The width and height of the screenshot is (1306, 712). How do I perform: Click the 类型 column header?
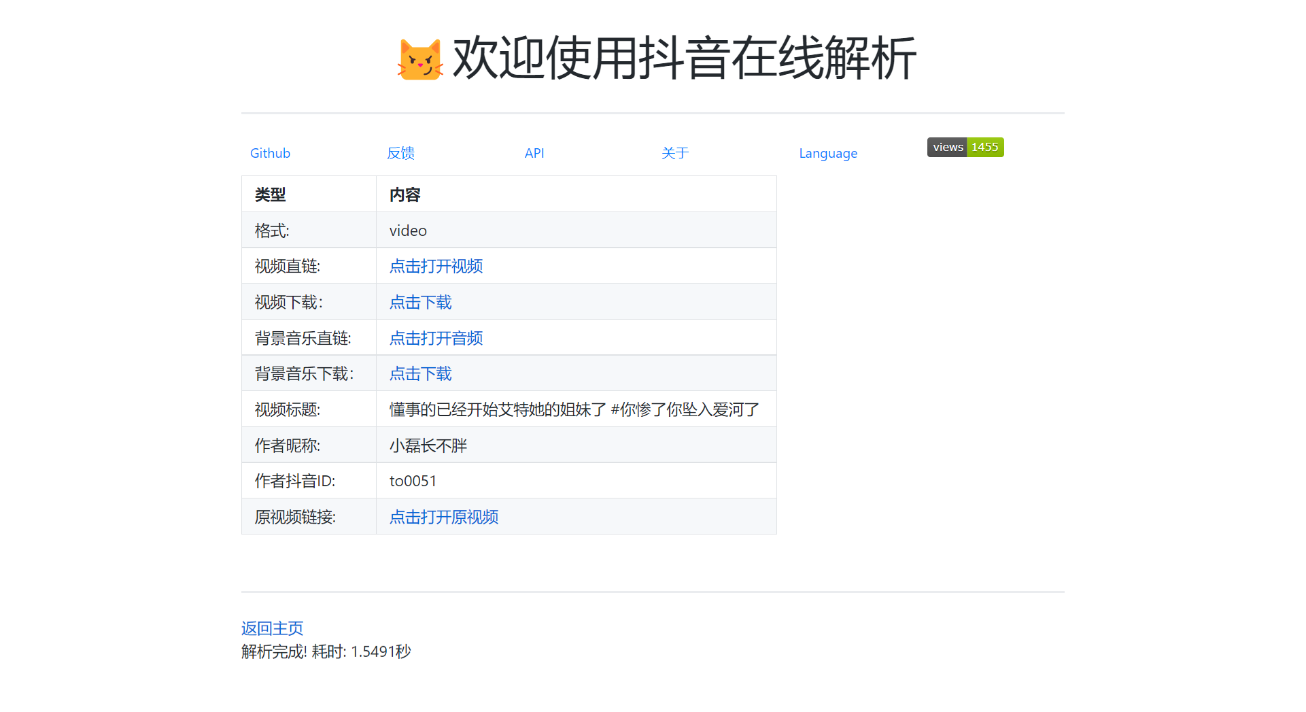coord(270,194)
